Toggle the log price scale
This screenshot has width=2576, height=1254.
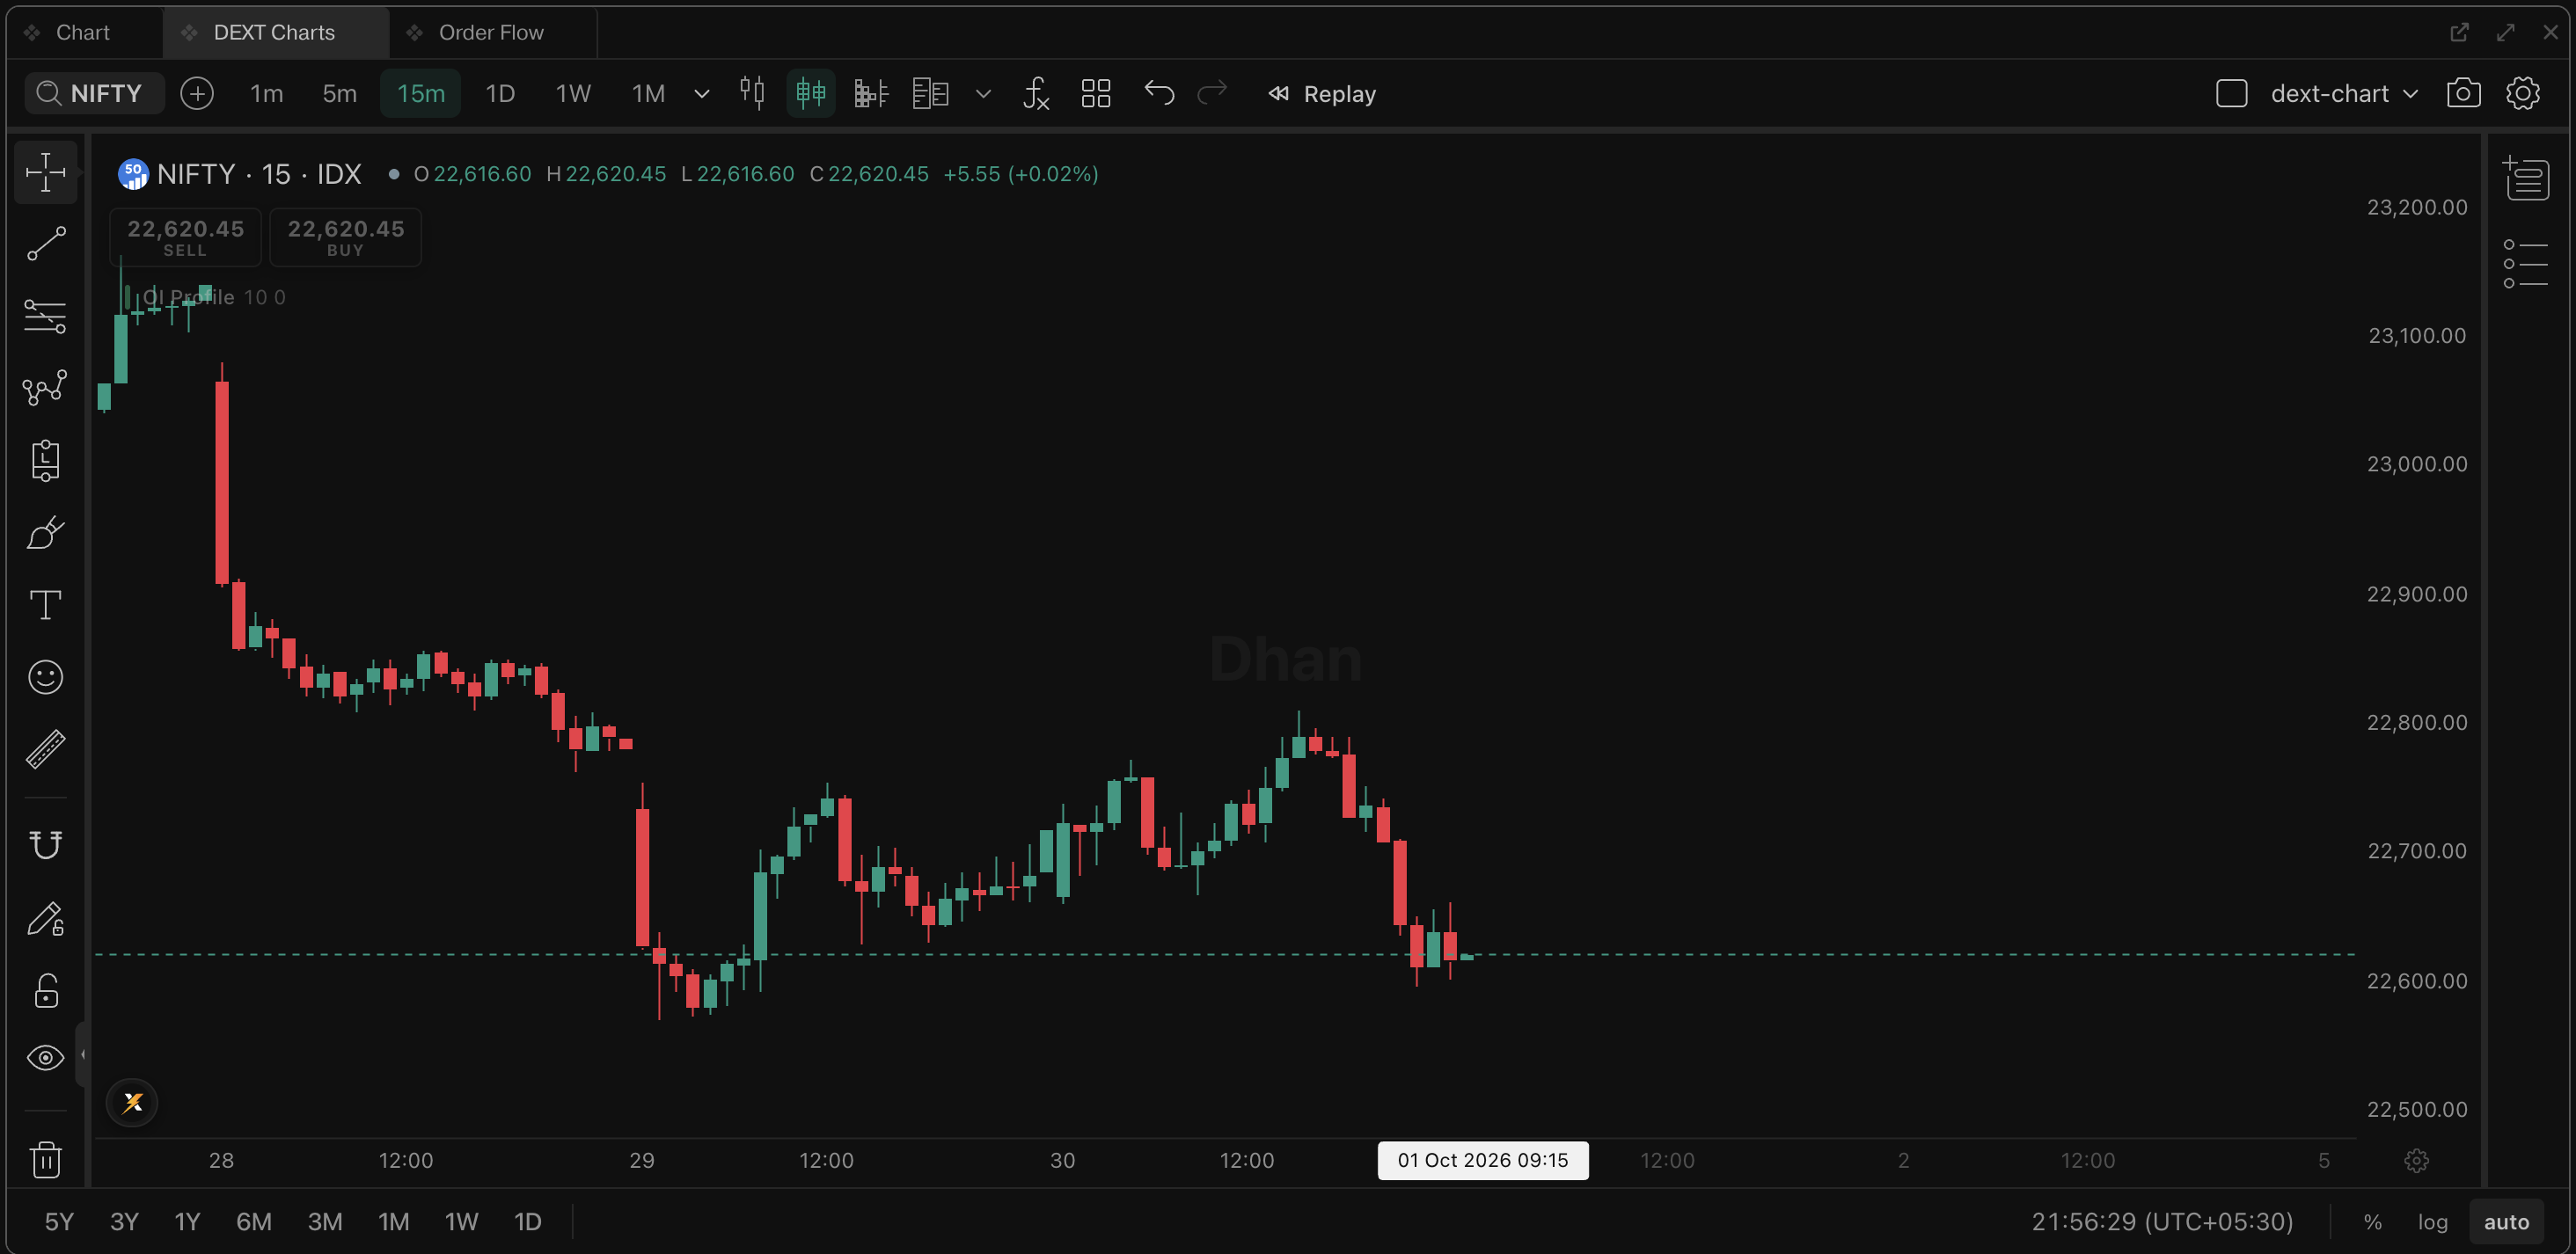point(2432,1222)
